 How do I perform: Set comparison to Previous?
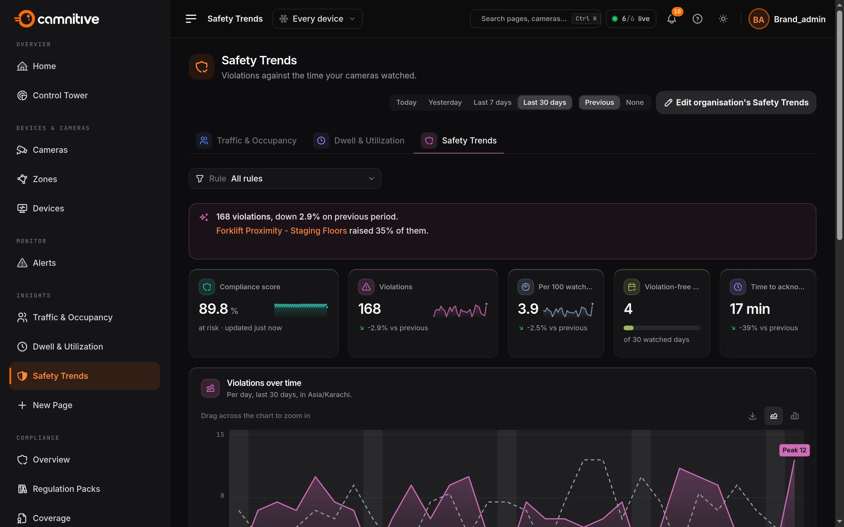[x=599, y=102]
